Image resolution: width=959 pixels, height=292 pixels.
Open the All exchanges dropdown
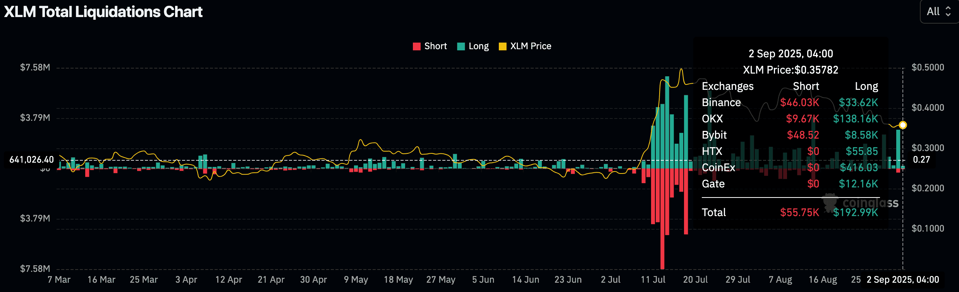coord(939,12)
